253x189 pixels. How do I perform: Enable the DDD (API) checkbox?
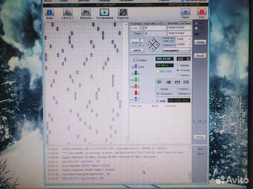point(157,71)
